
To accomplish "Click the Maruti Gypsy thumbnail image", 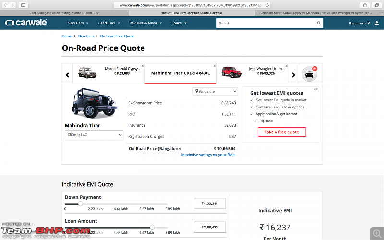I will pyautogui.click(x=87, y=73).
